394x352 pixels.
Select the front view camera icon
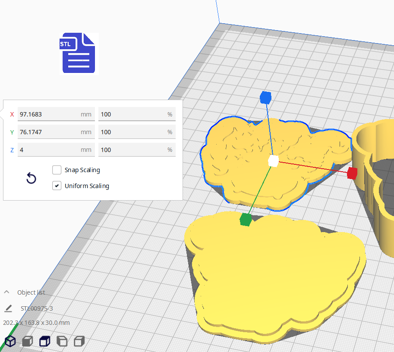pos(27,342)
